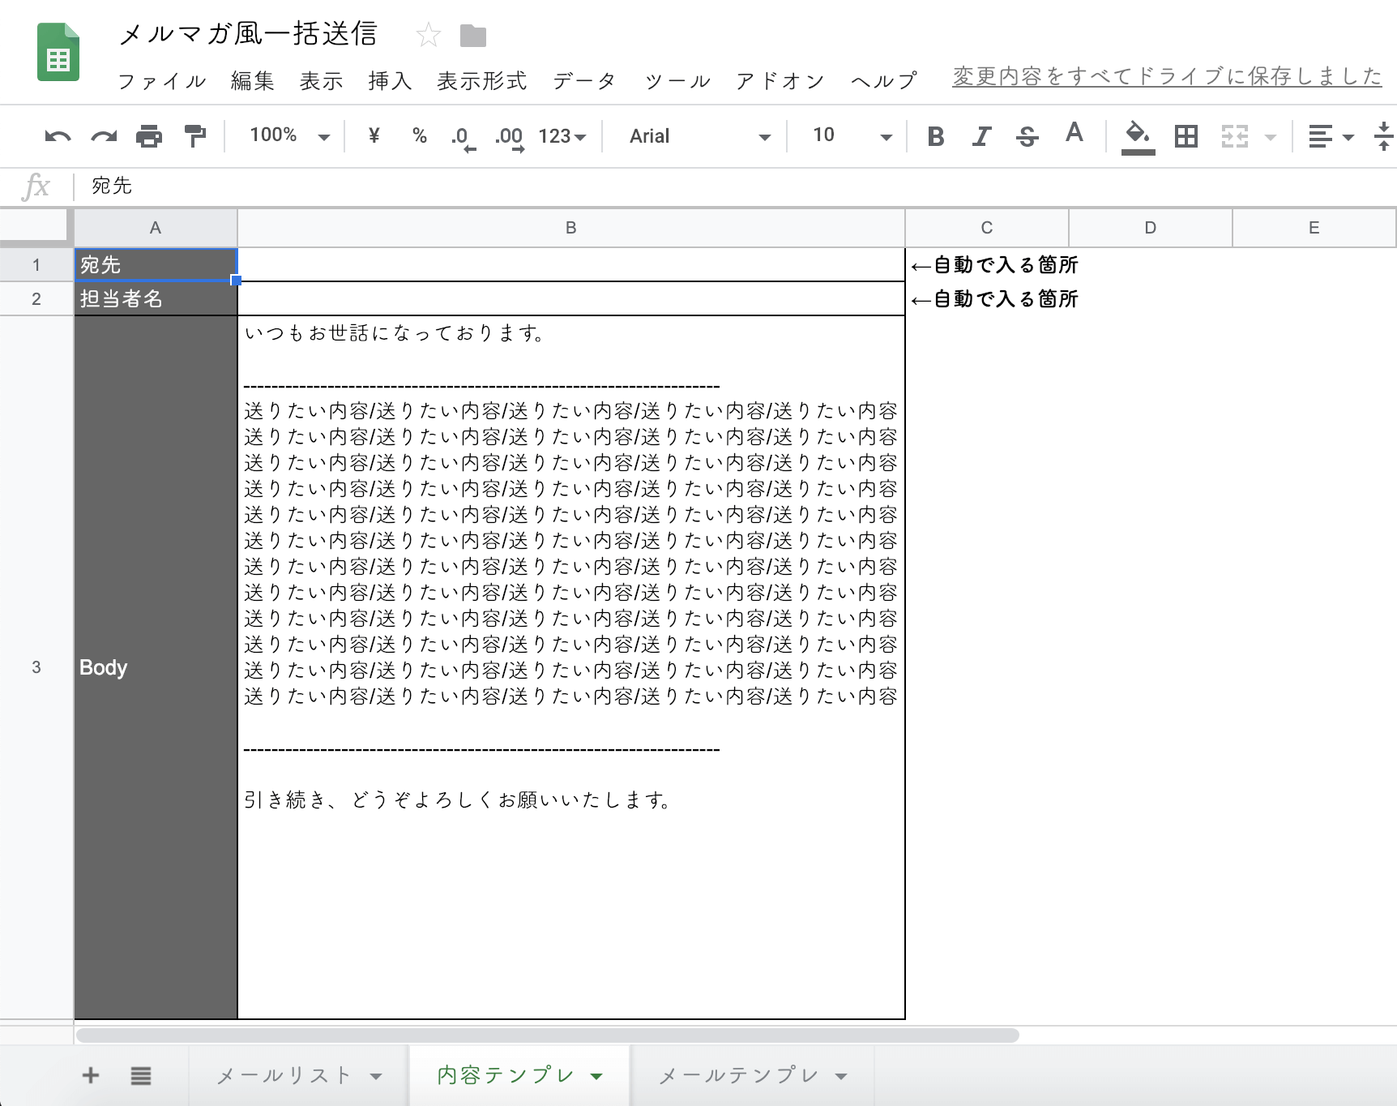Select the Body cell in column A
The width and height of the screenshot is (1397, 1106).
coord(156,667)
